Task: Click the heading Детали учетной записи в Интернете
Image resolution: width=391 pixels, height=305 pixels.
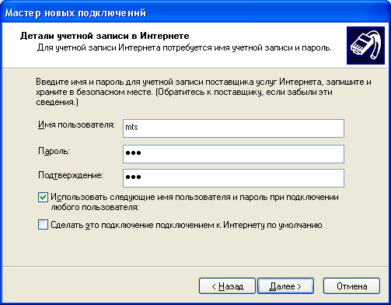Action: click(x=105, y=36)
